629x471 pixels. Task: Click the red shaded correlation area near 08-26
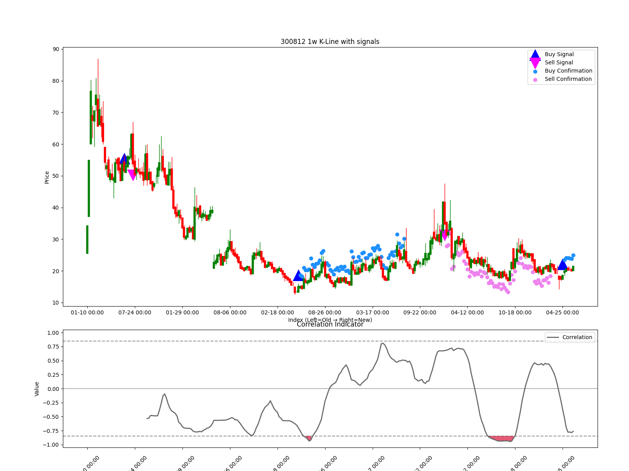pyautogui.click(x=308, y=438)
